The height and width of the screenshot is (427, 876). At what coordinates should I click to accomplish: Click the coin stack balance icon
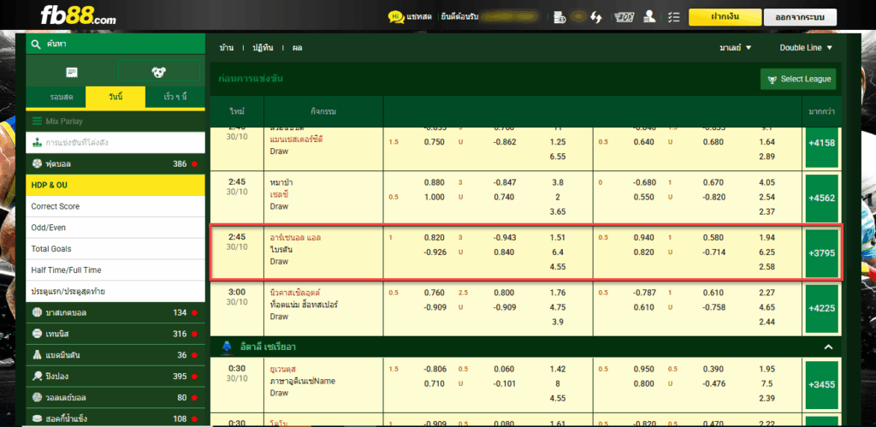tap(559, 17)
